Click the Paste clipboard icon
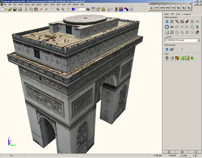This screenshot has height=158, width=202. tap(36, 9)
